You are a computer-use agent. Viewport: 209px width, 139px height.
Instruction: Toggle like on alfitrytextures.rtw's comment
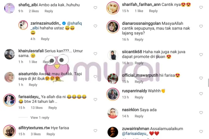coord(95,131)
